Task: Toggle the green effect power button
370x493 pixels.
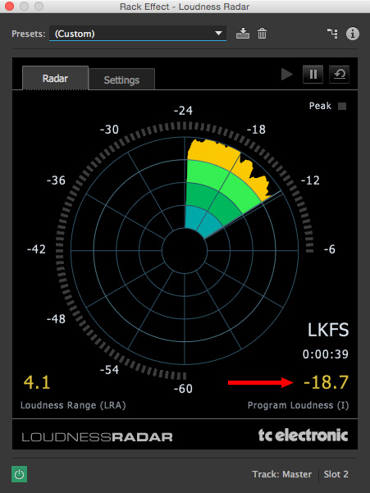Action: point(19,474)
